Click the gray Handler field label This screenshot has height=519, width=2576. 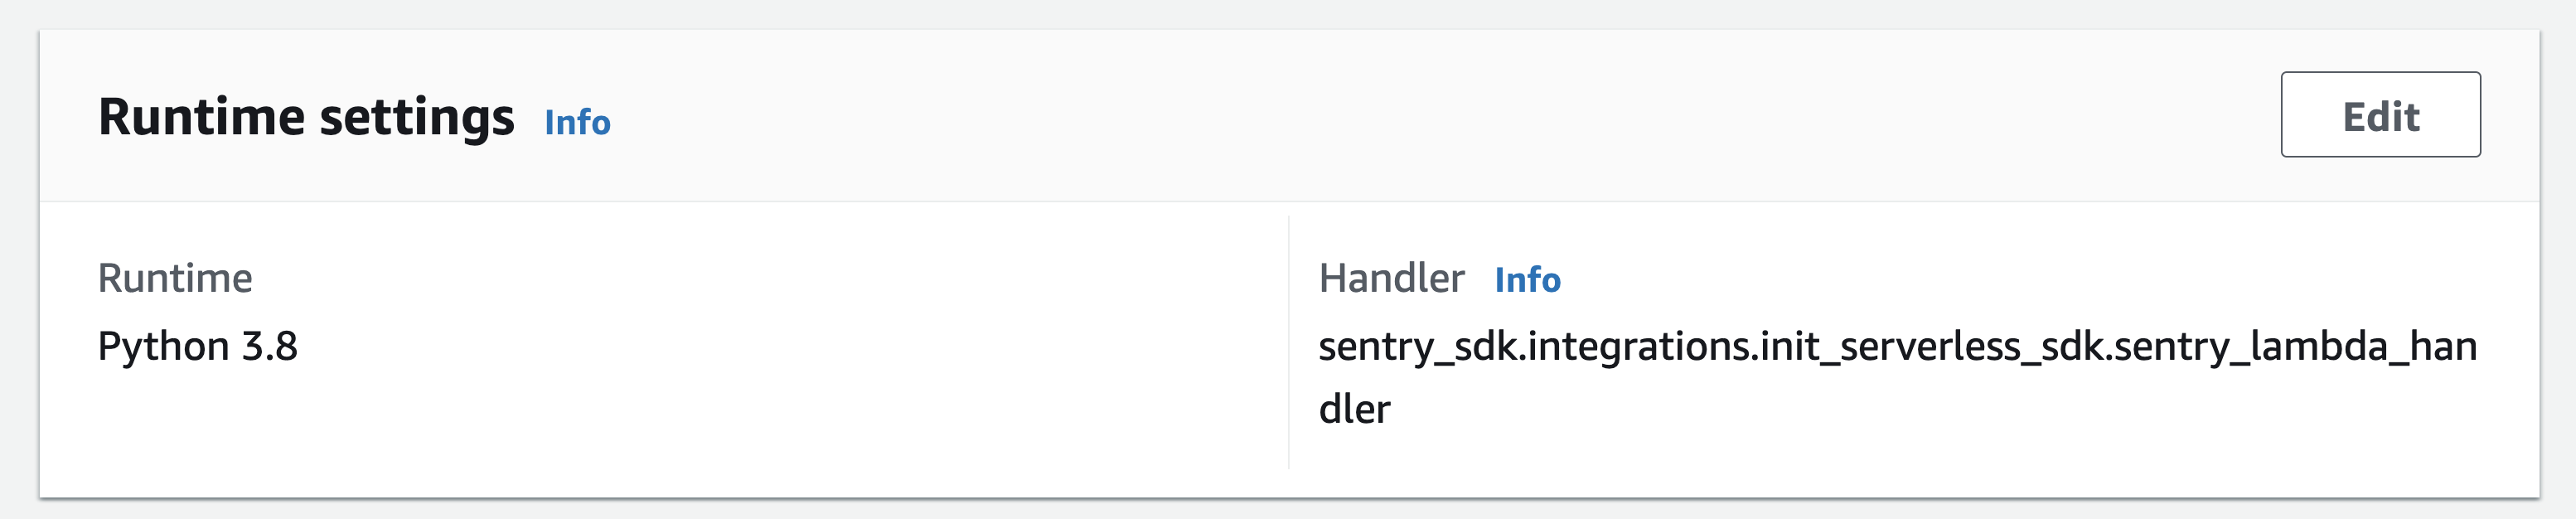[x=1391, y=278]
